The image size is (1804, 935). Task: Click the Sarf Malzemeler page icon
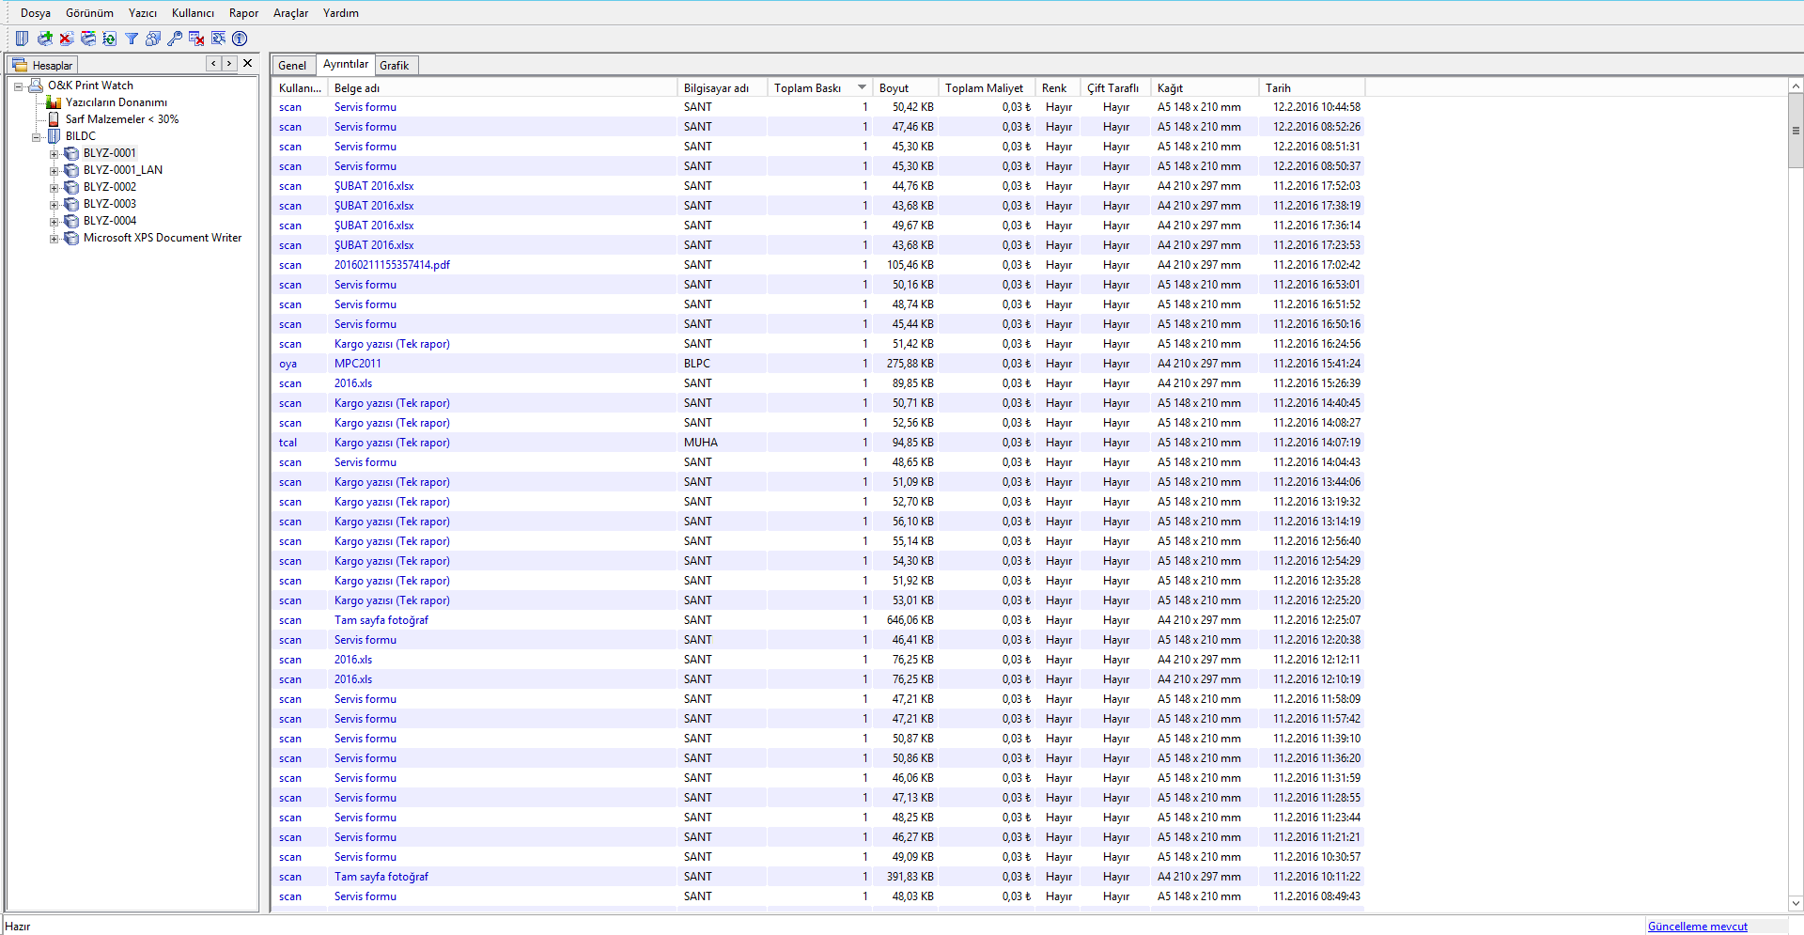point(54,119)
